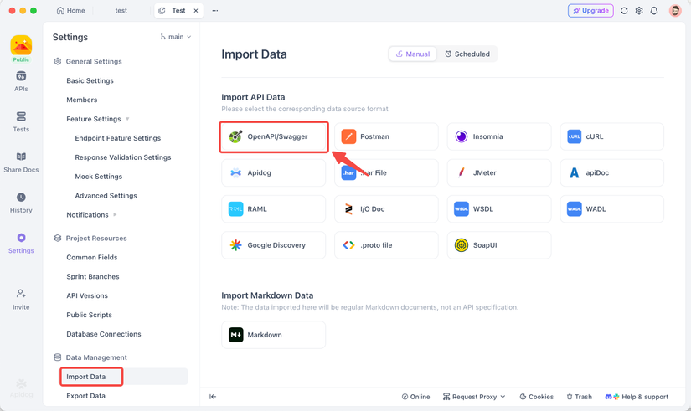691x411 pixels.
Task: Open Advanced Settings
Action: coord(106,196)
